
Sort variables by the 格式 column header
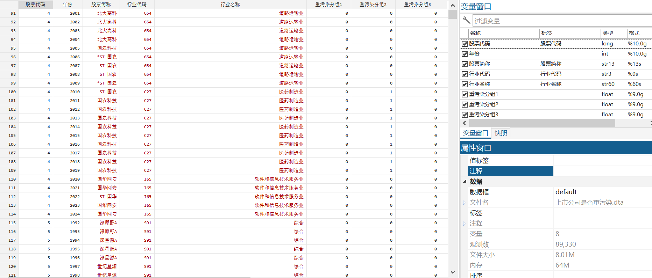tap(639, 33)
